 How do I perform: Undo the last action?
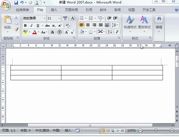click(x=22, y=2)
